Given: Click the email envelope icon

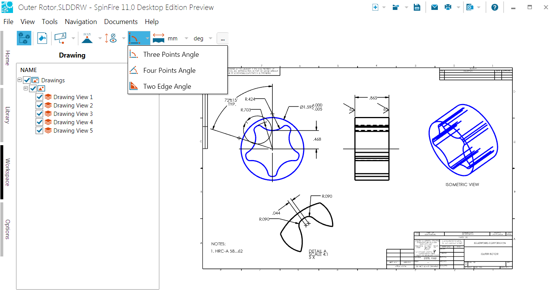Looking at the screenshot, I should pos(434,7).
